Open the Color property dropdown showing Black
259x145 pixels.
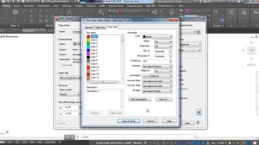[157, 37]
